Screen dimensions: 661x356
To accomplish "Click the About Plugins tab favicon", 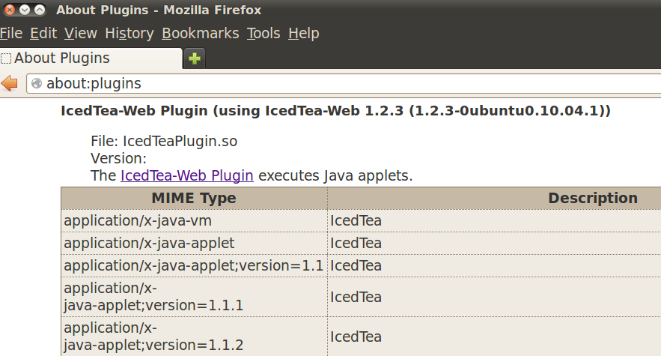I will [6, 58].
